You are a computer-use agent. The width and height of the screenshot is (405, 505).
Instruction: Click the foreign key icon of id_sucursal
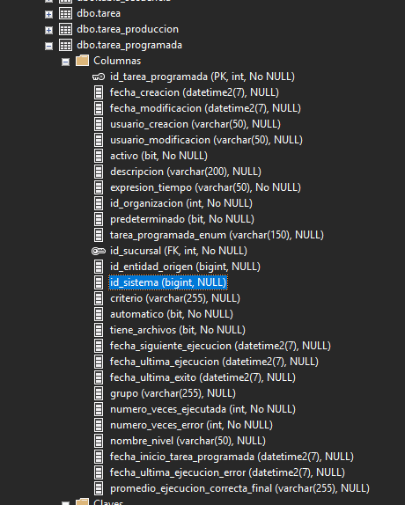[99, 251]
